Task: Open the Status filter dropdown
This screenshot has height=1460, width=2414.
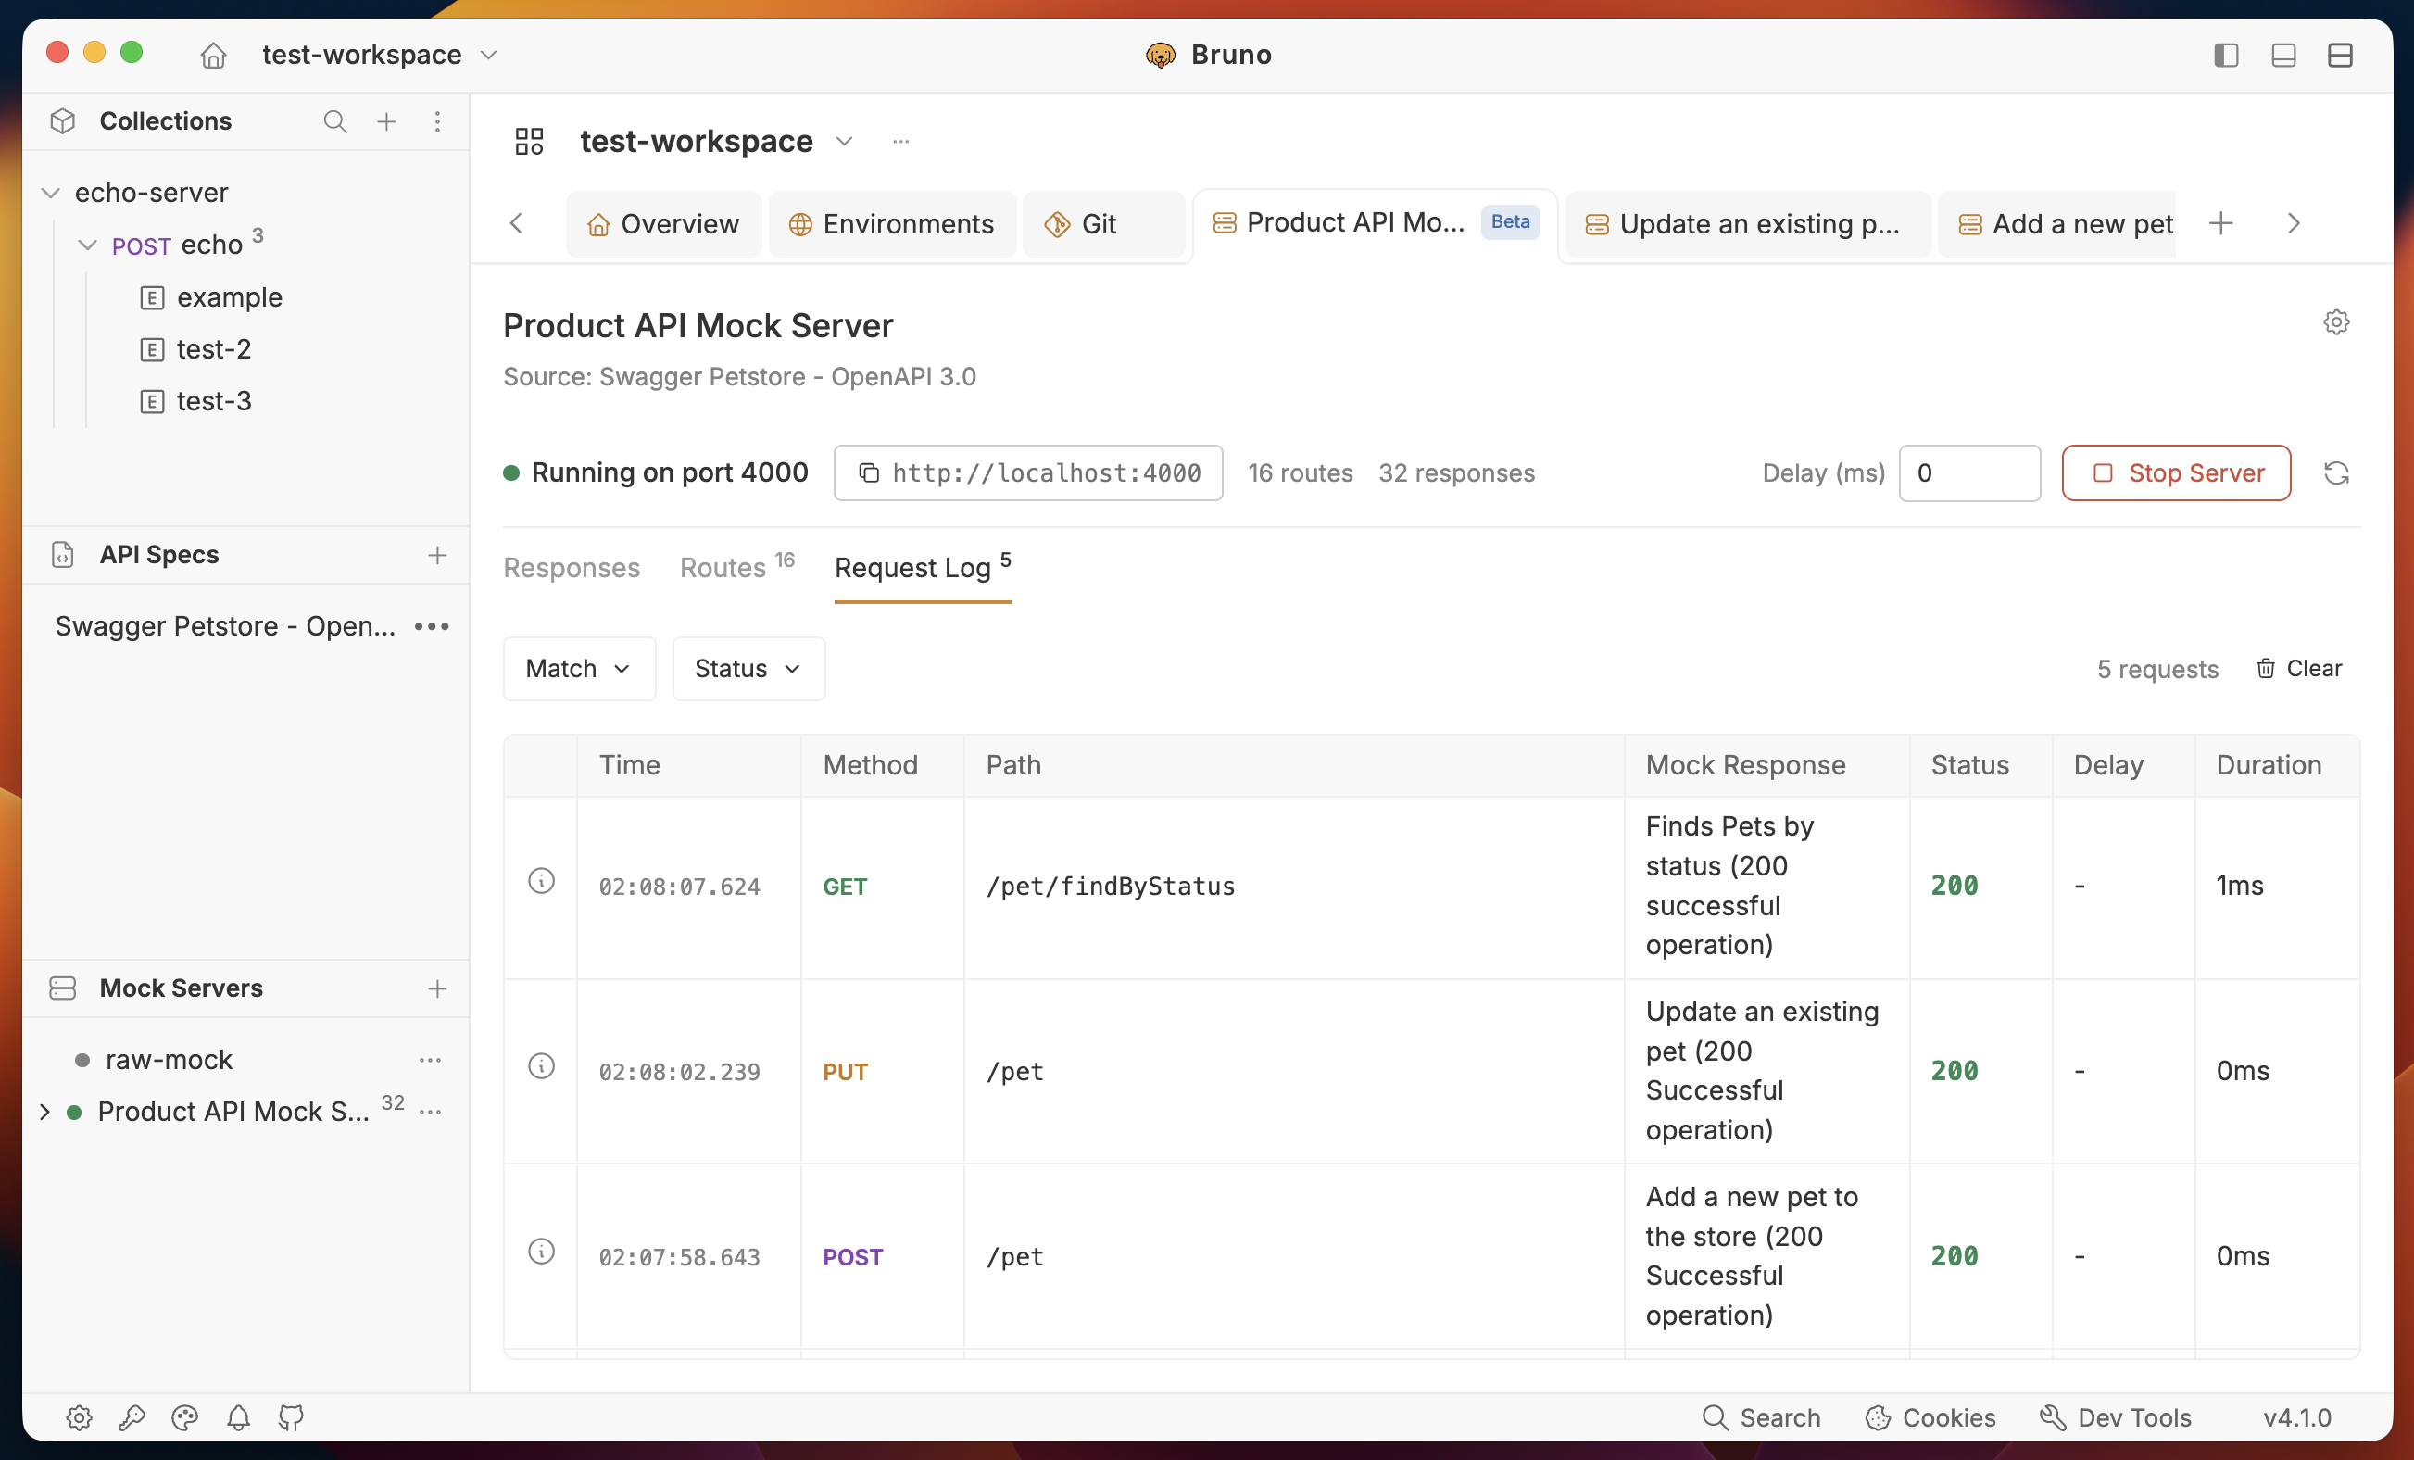Action: point(748,669)
